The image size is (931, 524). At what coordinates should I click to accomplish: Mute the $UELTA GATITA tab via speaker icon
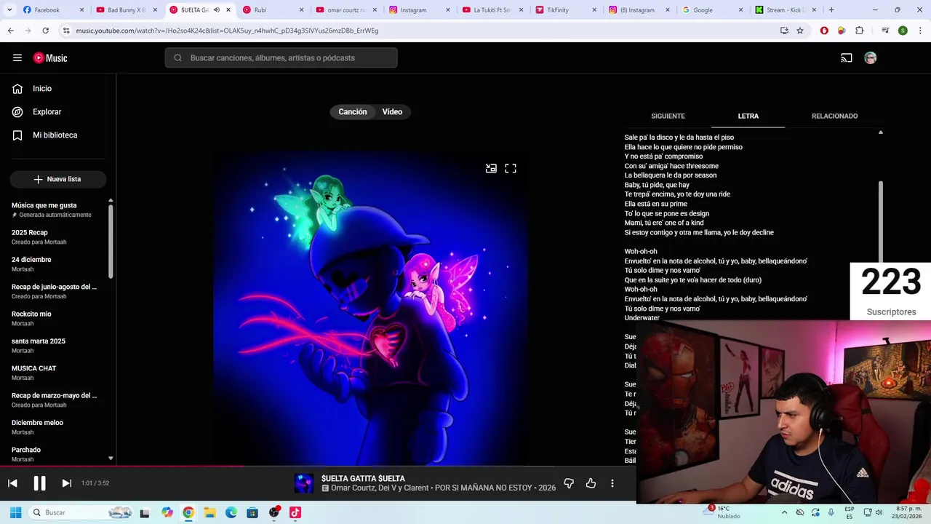click(217, 10)
